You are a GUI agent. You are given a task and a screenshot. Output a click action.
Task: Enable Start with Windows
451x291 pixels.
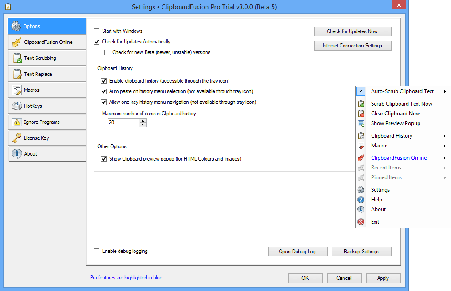96,31
